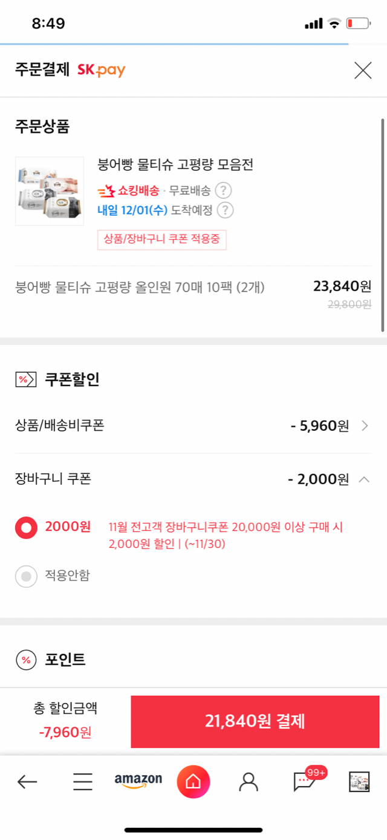Open 붕어빵 물티슈 고평량 모음전 title

pos(175,164)
